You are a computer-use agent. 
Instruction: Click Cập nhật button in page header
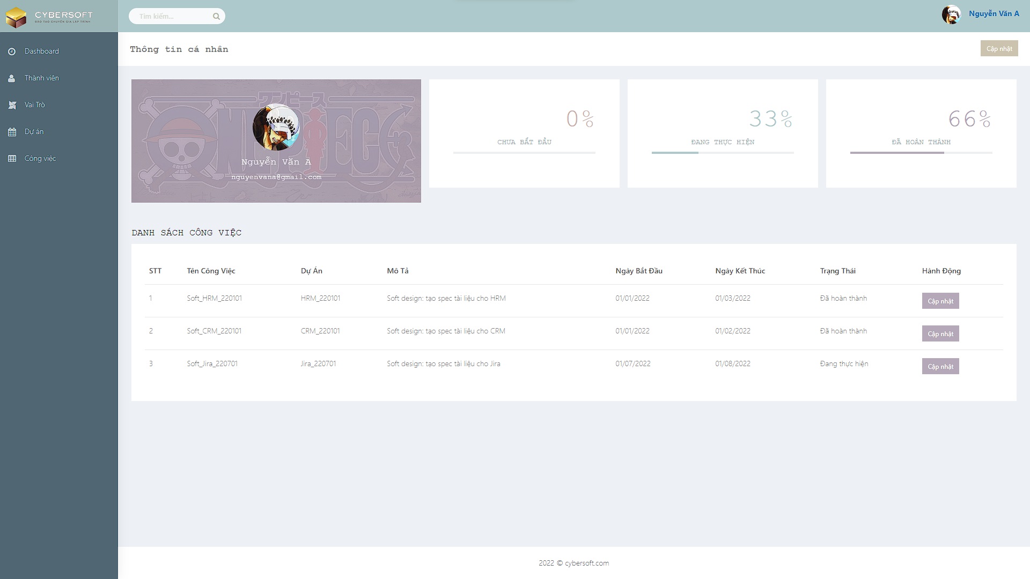[999, 49]
